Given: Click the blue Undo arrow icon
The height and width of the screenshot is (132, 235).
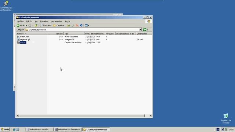Looking at the screenshot, I should [x=81, y=25].
